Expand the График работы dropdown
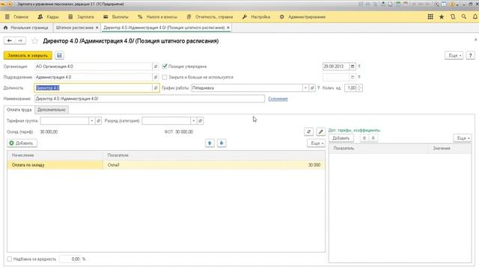The width and height of the screenshot is (479, 269). click(305, 88)
